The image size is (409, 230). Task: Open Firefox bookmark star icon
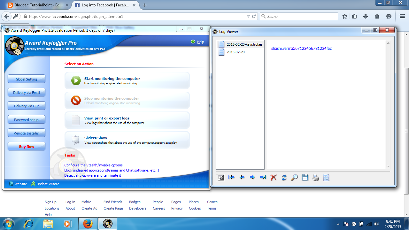coord(345,16)
